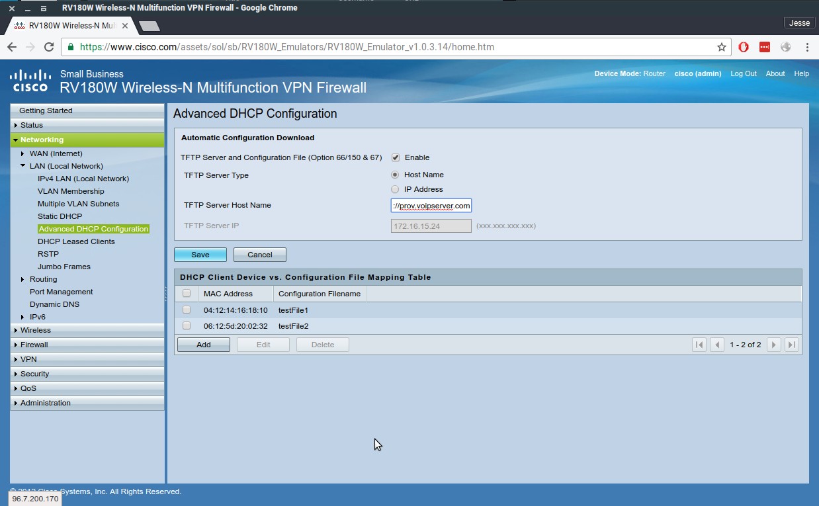The image size is (819, 506).
Task: Go to previous page of mapping table
Action: [x=717, y=345]
